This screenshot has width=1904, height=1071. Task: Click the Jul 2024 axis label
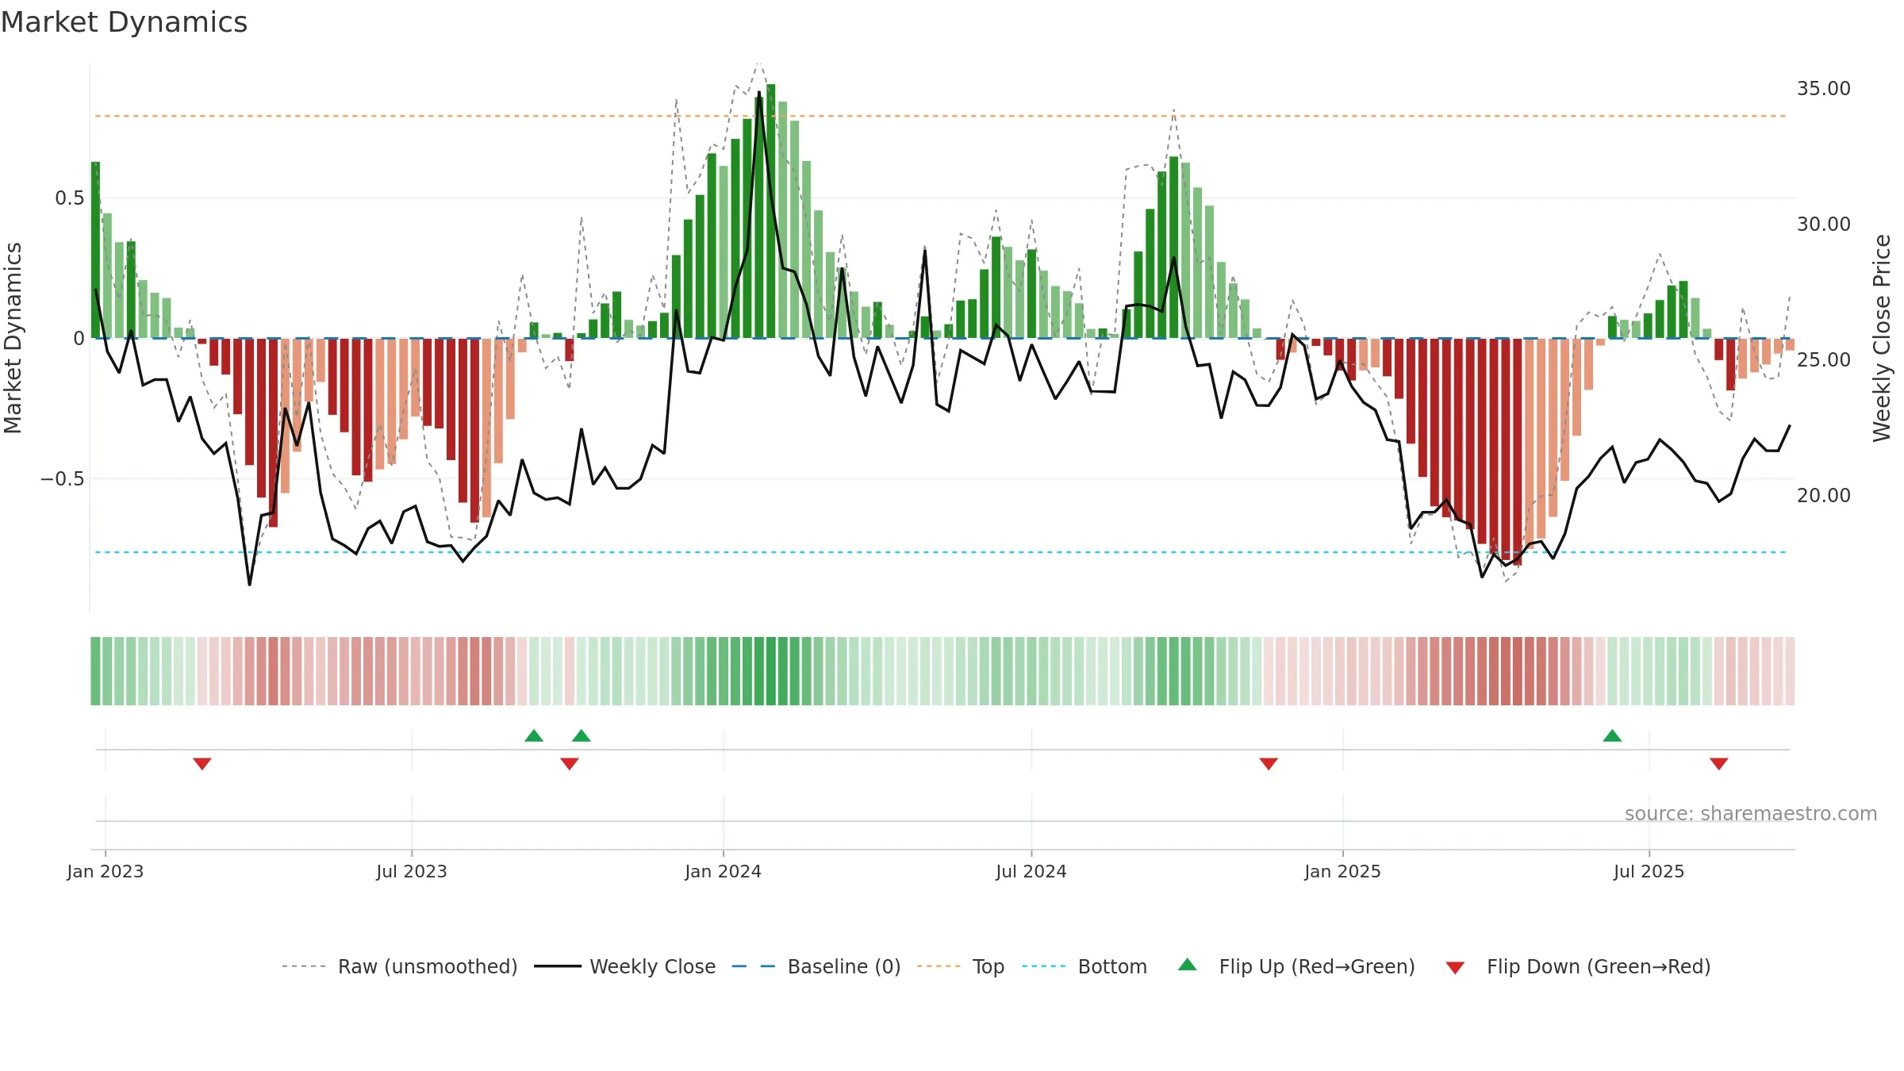coord(1031,871)
